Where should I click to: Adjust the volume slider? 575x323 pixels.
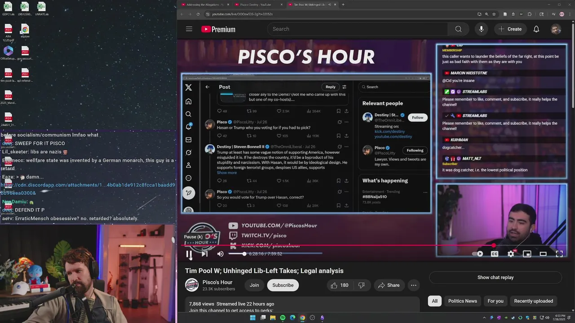click(237, 254)
